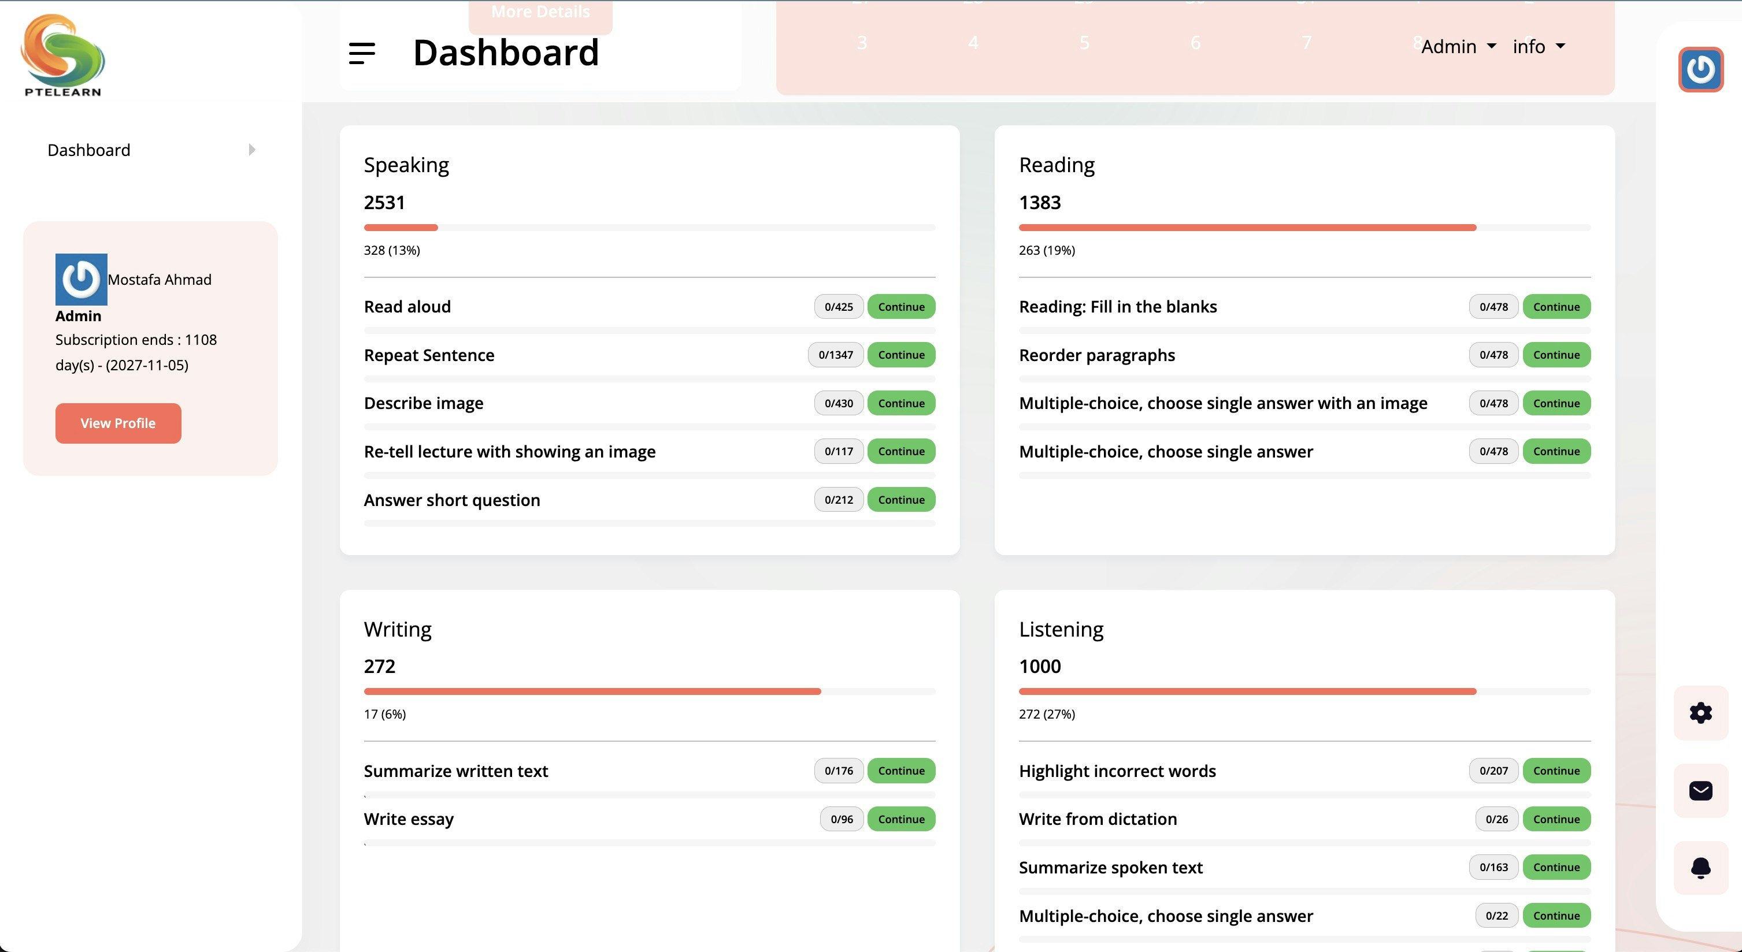This screenshot has height=952, width=1742.
Task: Continue Listening Multiple-choice, choose single answer
Action: 1556,916
